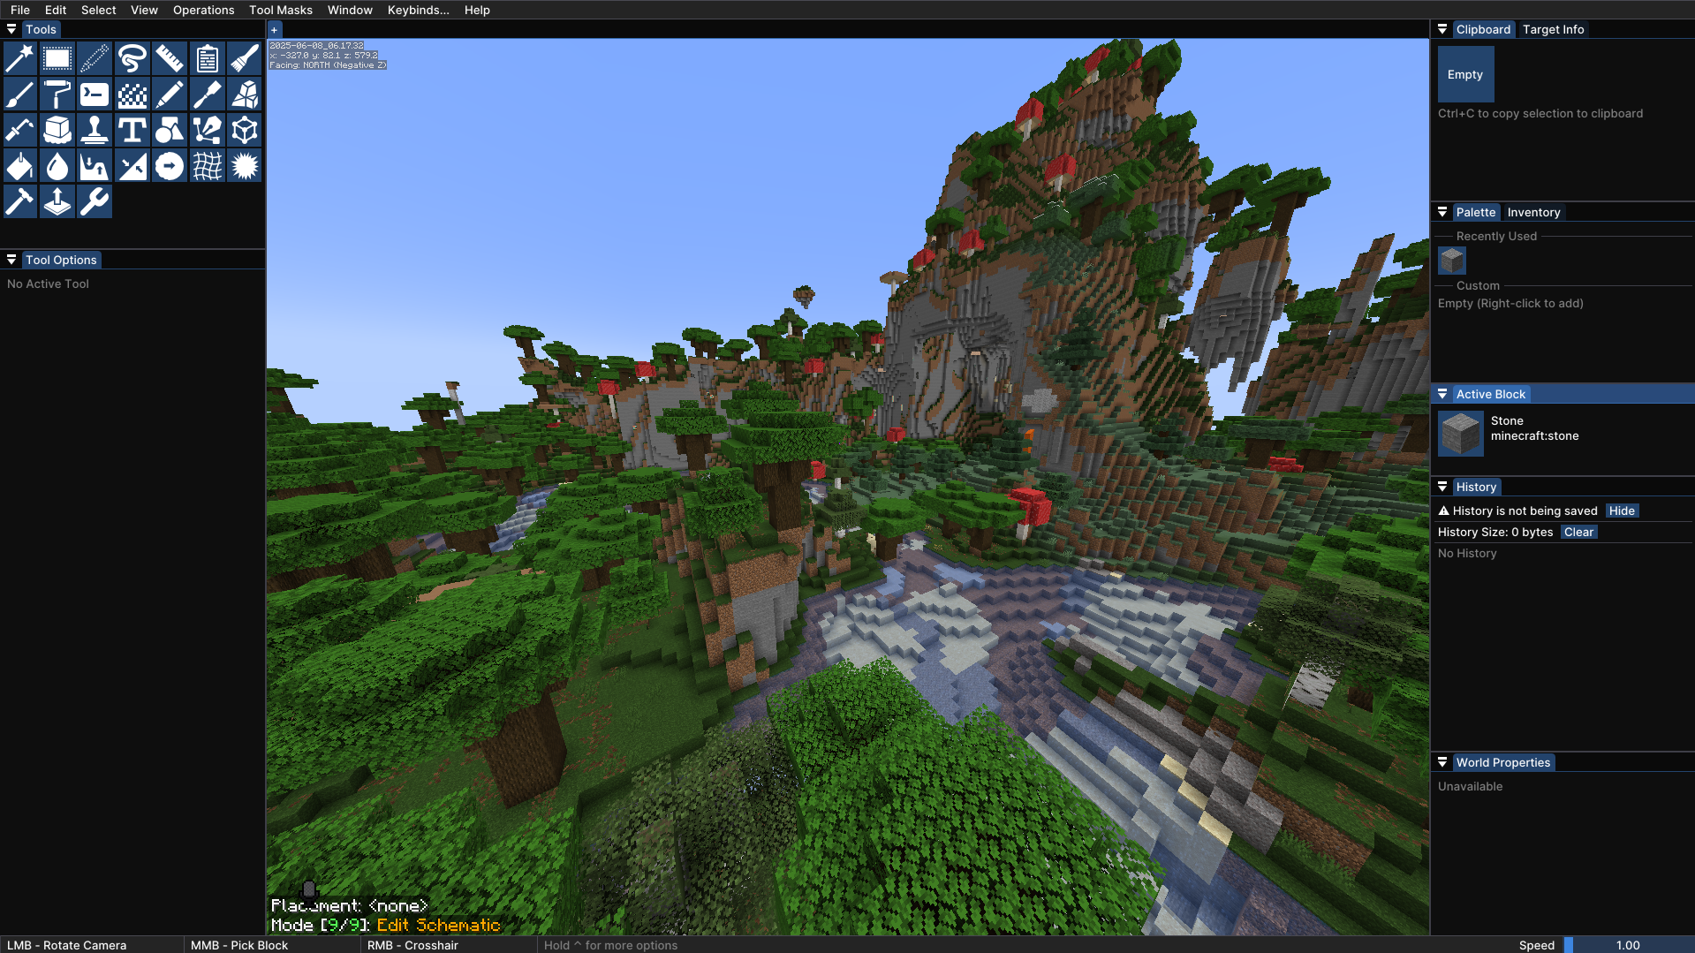The height and width of the screenshot is (953, 1695).
Task: Activate the Elevation terrain tool
Action: point(95,166)
